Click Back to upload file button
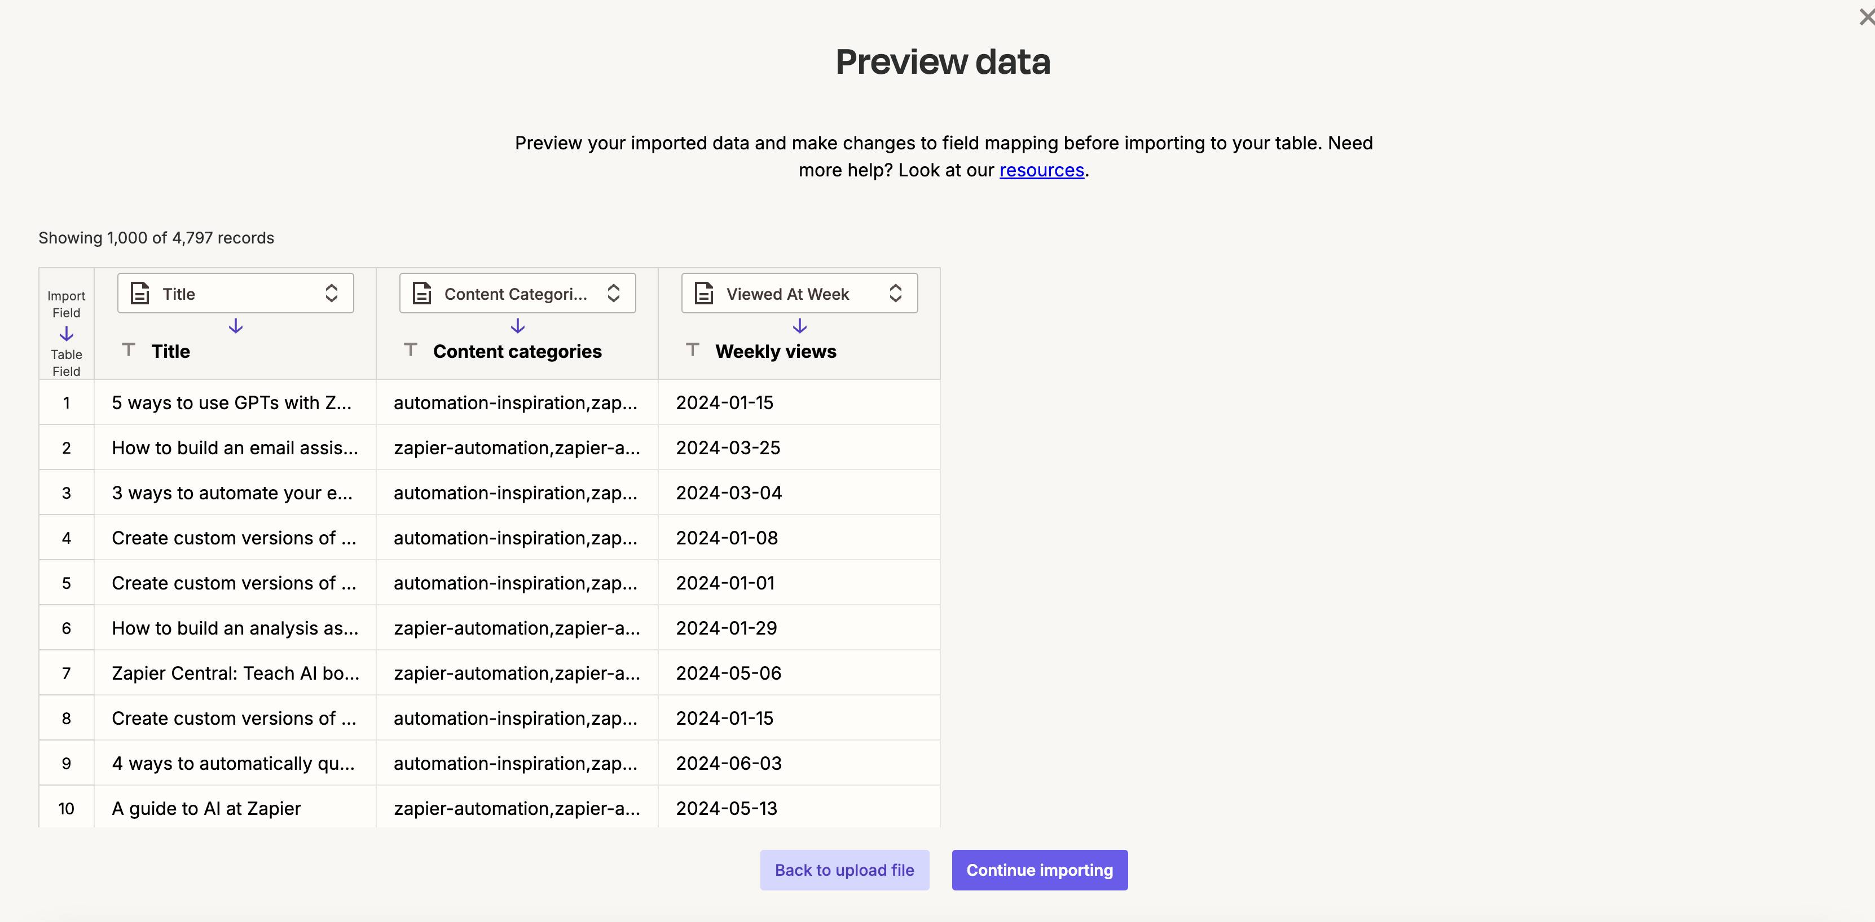1875x922 pixels. [x=844, y=870]
